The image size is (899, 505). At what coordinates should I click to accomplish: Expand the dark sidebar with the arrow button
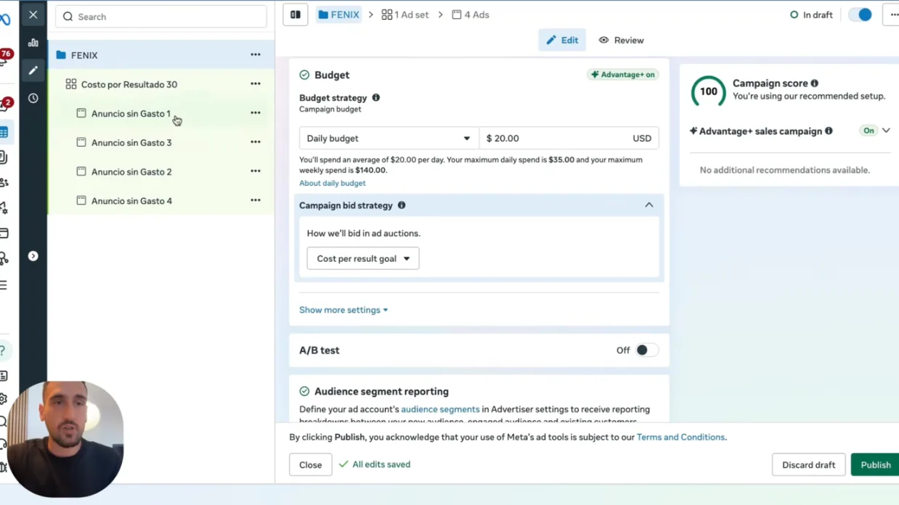pos(33,256)
